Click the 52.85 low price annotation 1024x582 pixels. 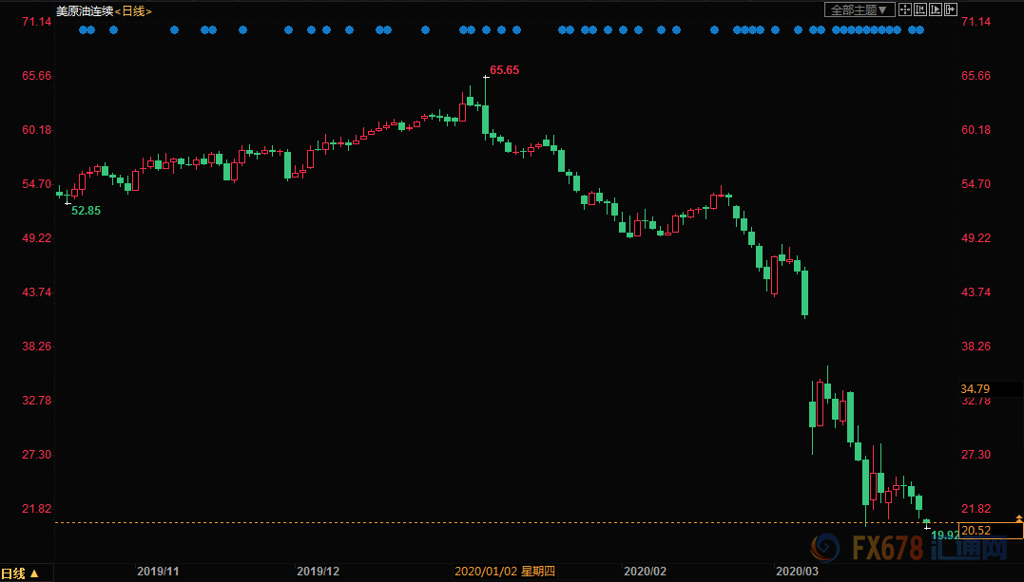click(86, 210)
